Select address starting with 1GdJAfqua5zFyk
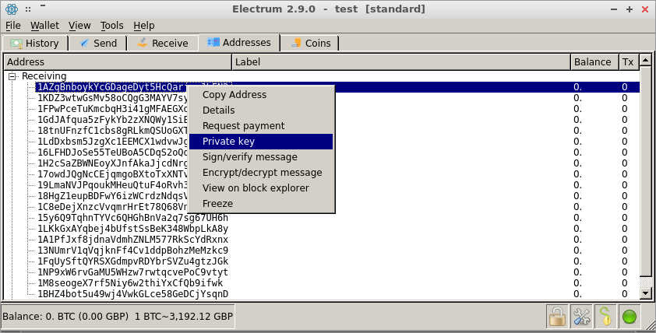 pos(112,120)
